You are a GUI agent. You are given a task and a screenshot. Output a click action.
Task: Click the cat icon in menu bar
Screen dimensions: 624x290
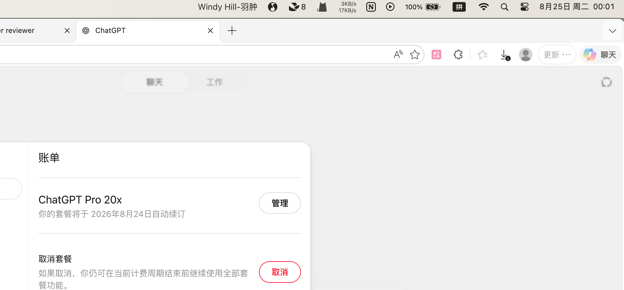[322, 7]
